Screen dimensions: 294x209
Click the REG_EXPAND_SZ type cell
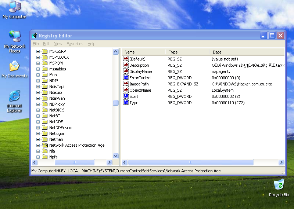[x=183, y=84]
